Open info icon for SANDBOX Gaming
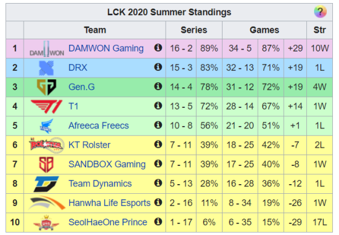 tap(158, 164)
